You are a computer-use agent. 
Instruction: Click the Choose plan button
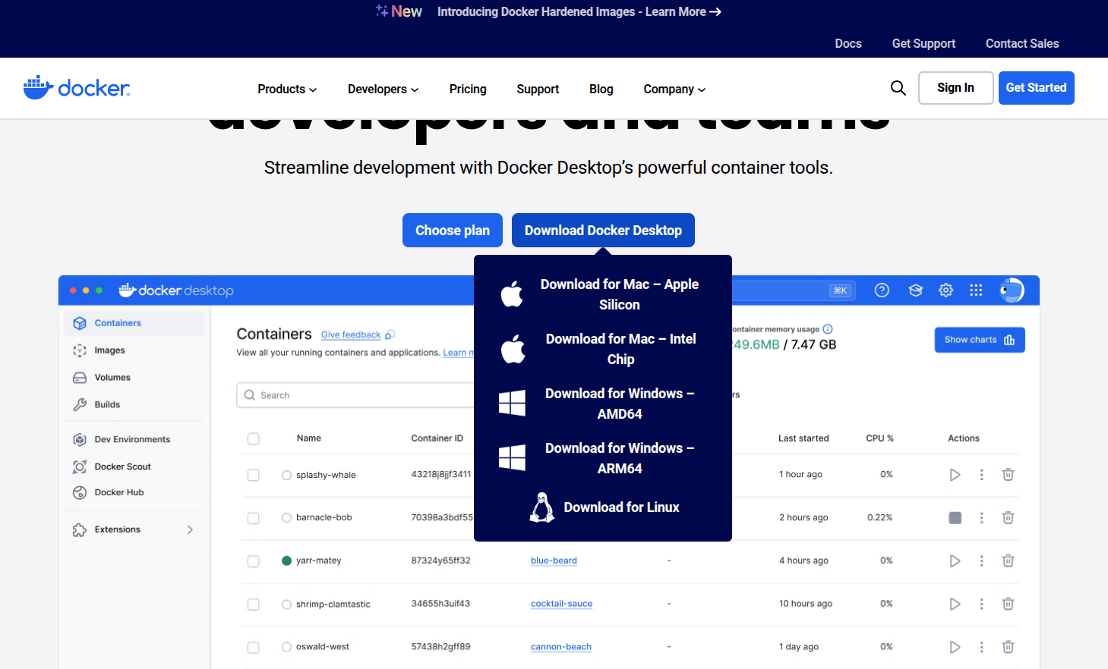453,231
